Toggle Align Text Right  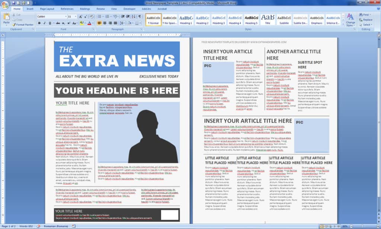pos(110,23)
